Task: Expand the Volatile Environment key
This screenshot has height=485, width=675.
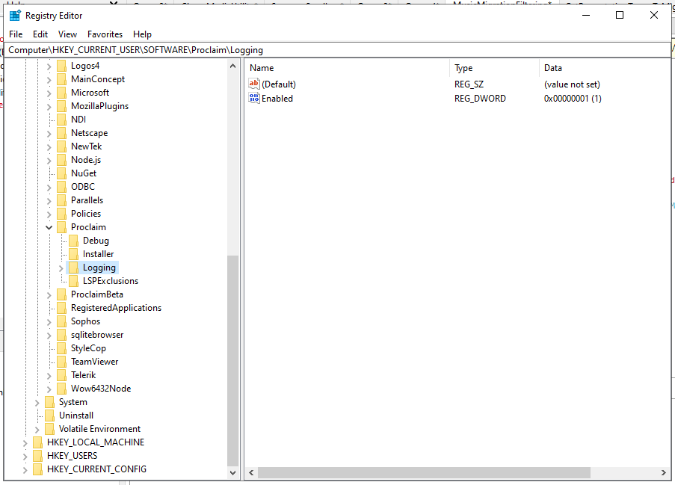Action: click(37, 430)
